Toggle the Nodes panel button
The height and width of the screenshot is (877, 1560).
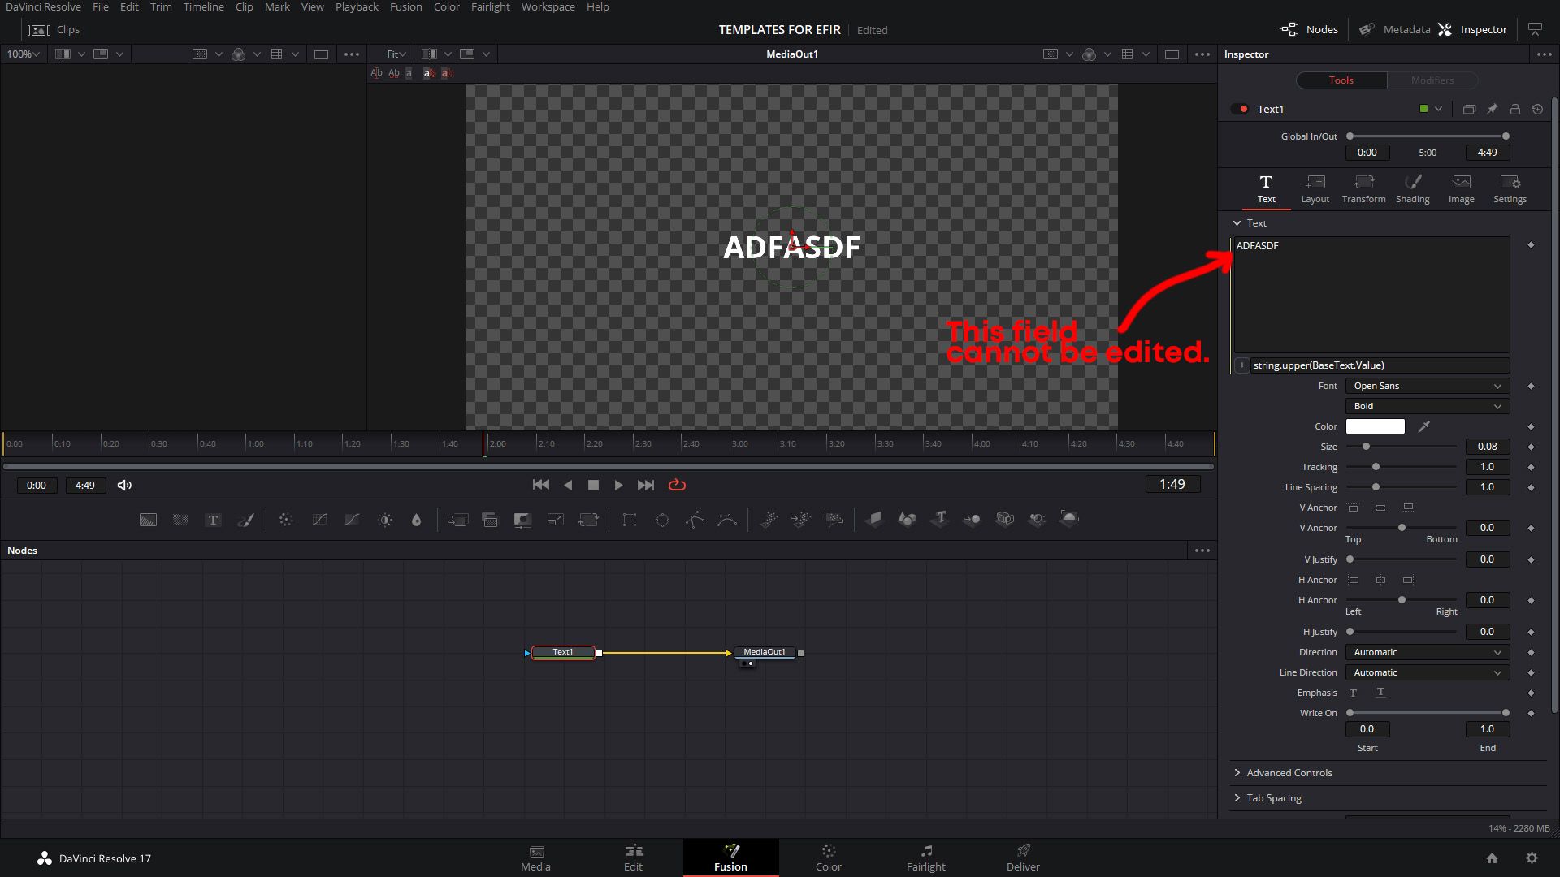1309,29
